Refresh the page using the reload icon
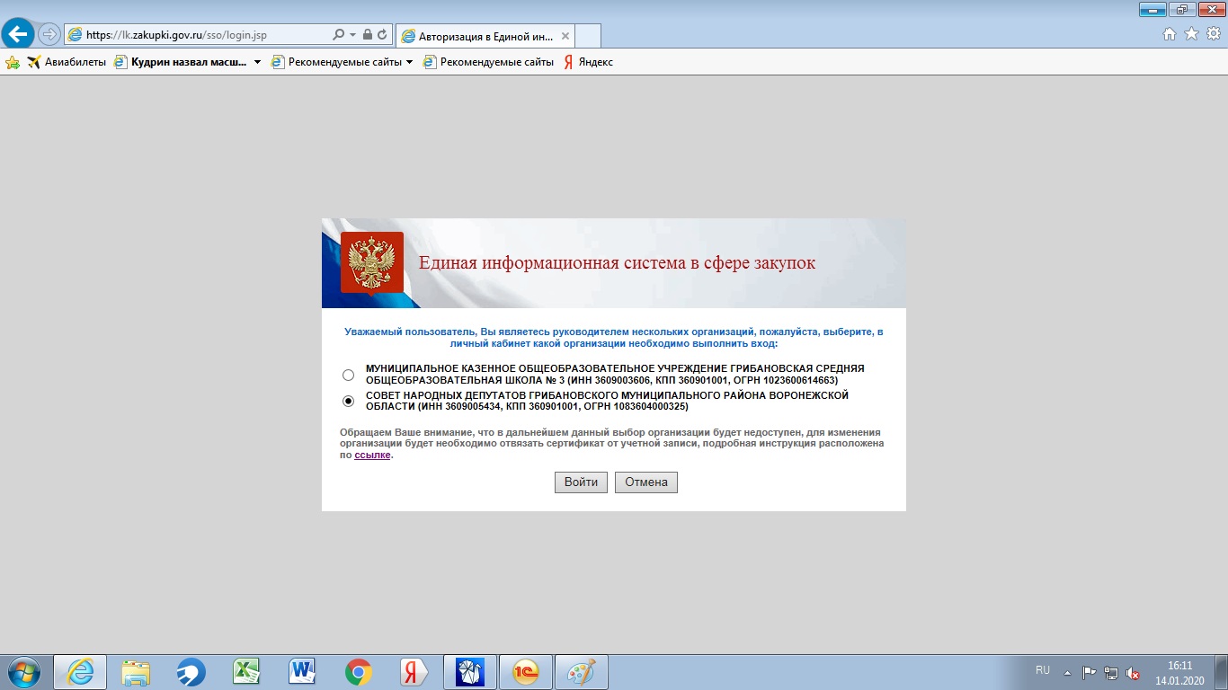Image resolution: width=1228 pixels, height=690 pixels. coord(382,35)
